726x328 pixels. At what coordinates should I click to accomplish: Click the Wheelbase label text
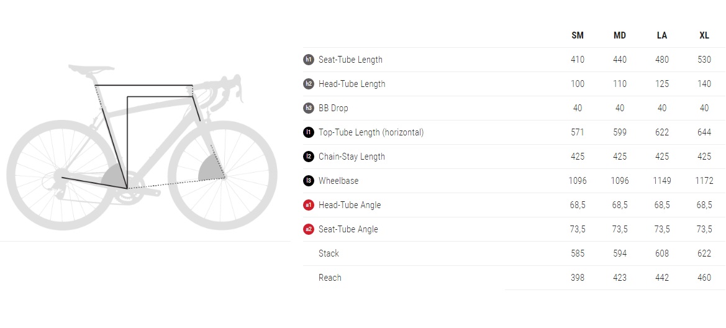(338, 181)
